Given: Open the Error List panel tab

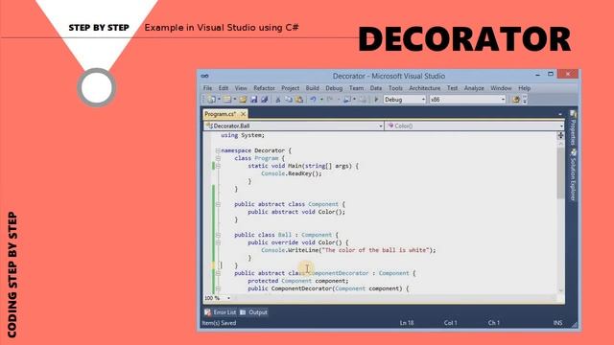Looking at the screenshot, I should coord(221,312).
